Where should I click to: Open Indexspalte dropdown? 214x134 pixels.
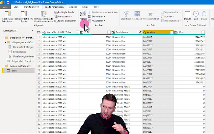tap(64, 16)
